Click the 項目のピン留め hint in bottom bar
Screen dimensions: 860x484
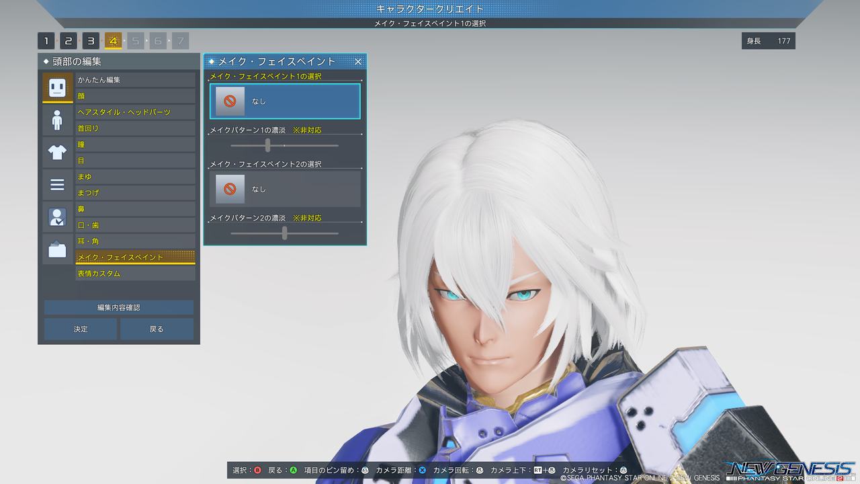tap(337, 470)
